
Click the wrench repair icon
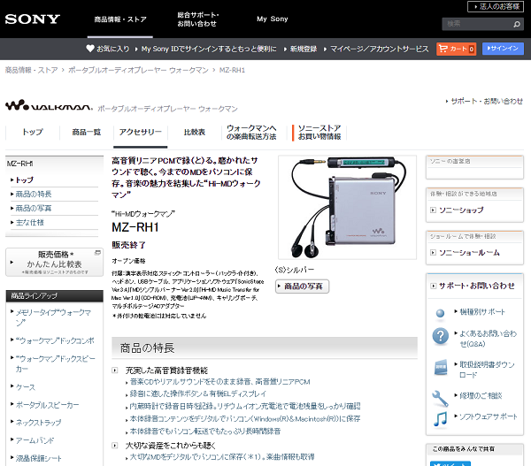click(440, 399)
